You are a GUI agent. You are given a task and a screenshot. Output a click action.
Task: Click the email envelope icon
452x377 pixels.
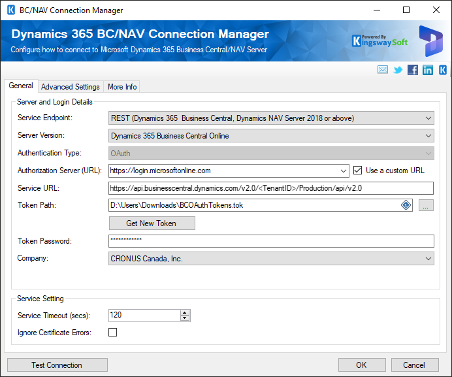(383, 69)
